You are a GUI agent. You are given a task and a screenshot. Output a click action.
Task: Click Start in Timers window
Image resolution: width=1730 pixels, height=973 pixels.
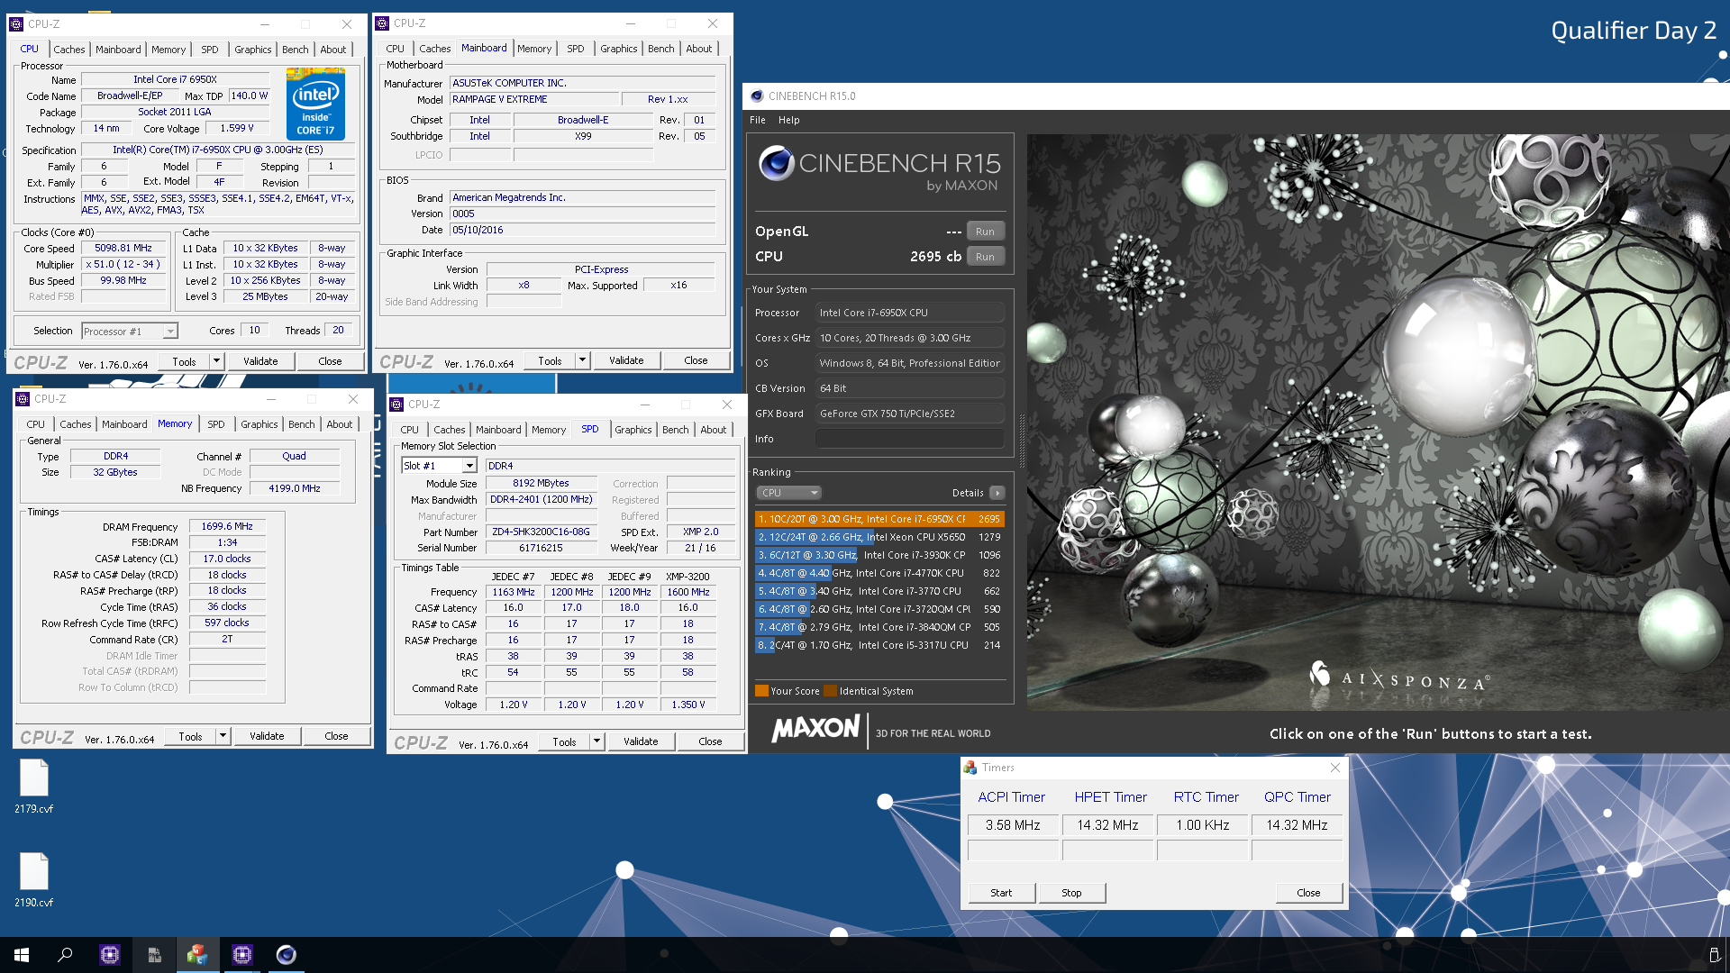click(x=1001, y=893)
